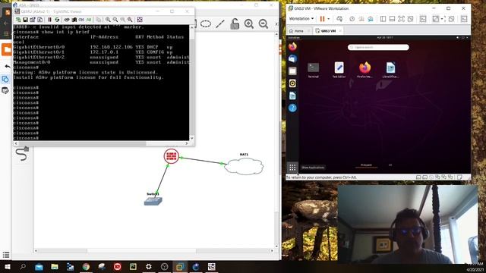
Task: Click TightVNC vertical scrollbar down arrow
Action: 192,138
